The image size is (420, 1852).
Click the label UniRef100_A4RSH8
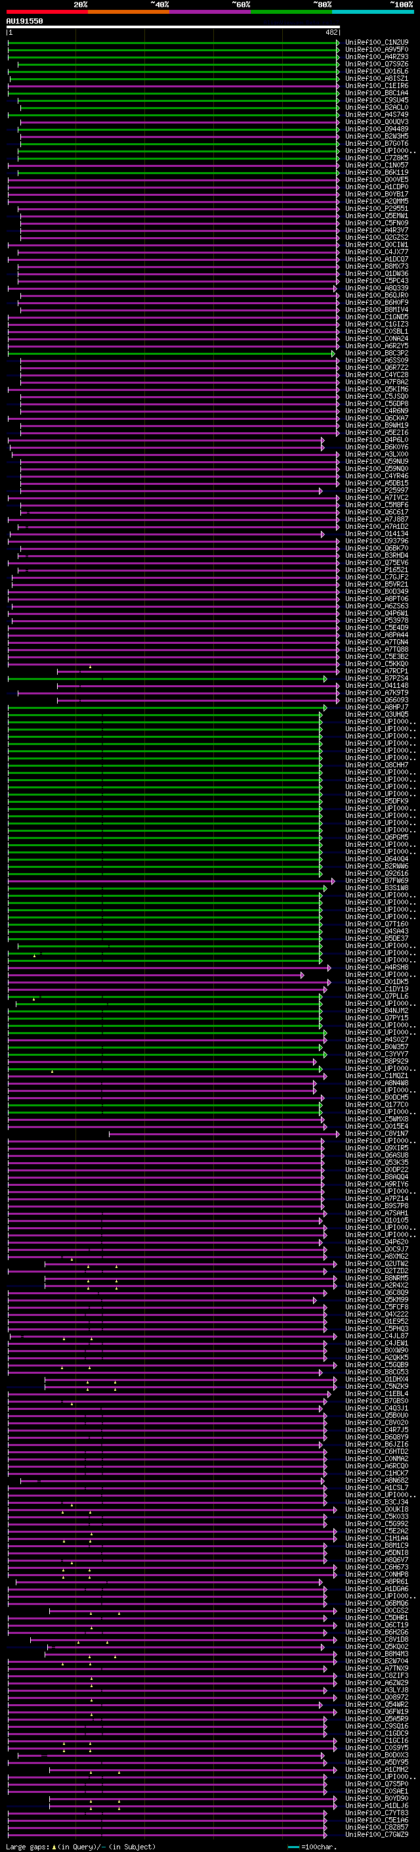point(376,967)
